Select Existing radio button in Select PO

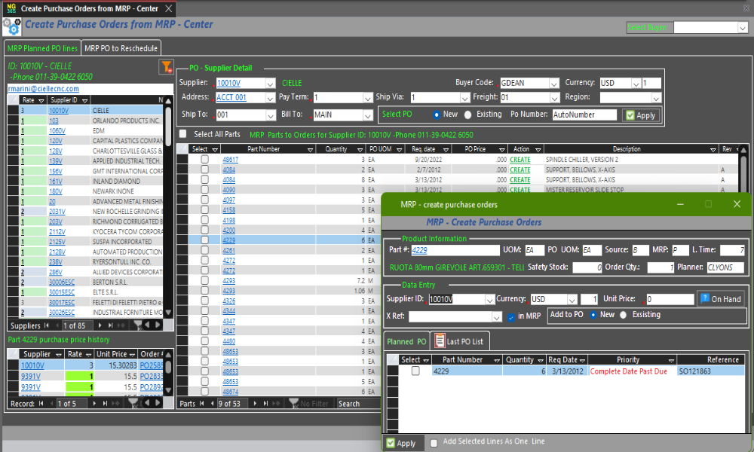point(467,115)
